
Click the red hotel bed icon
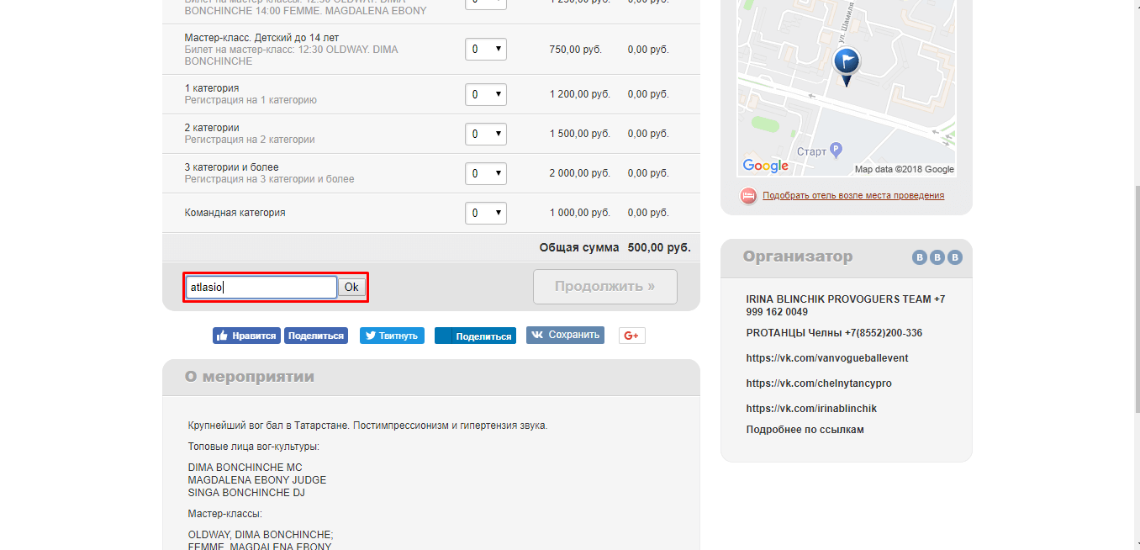point(748,196)
